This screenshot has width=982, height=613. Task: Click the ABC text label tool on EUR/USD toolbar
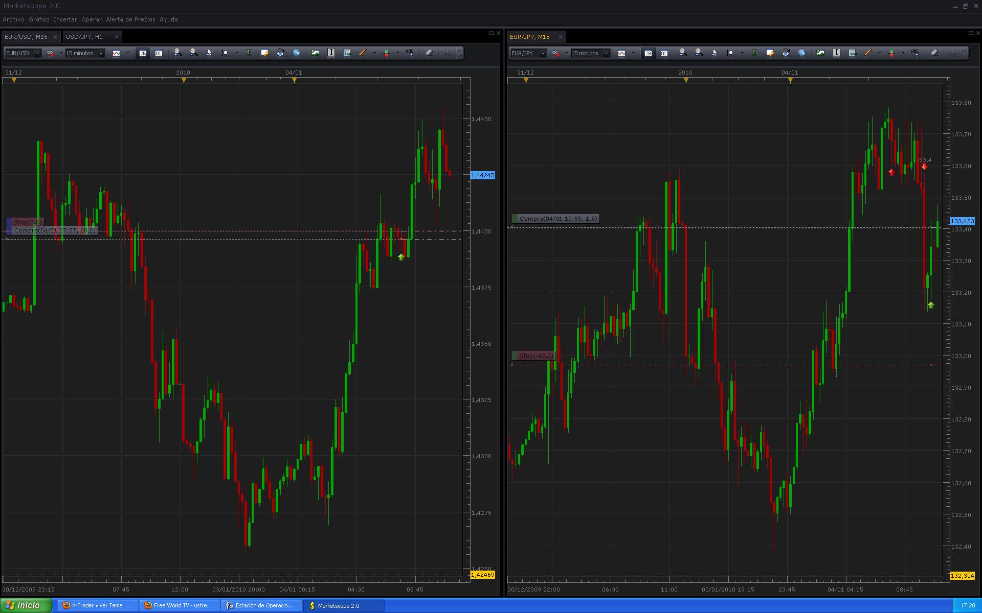pos(410,53)
